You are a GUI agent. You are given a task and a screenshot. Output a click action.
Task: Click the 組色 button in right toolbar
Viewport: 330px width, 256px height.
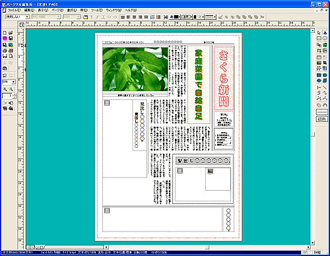322,119
